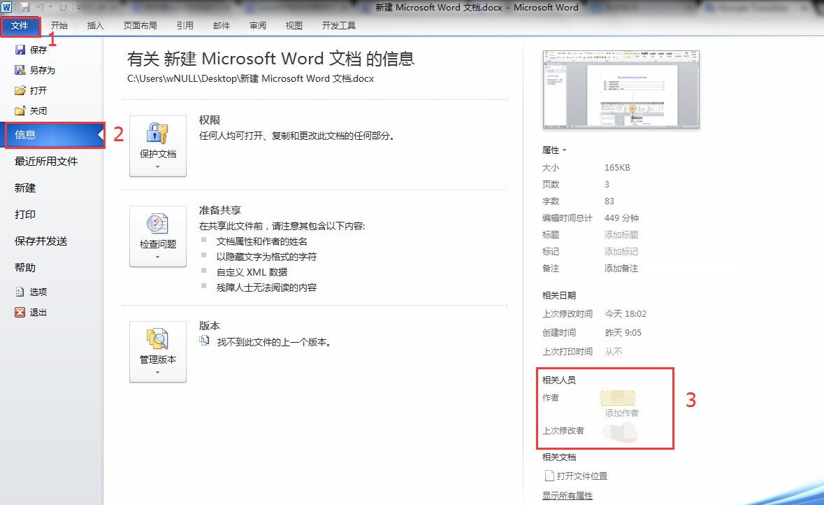The width and height of the screenshot is (824, 505).
Task: Click the 字数 value 83
Action: 609,201
